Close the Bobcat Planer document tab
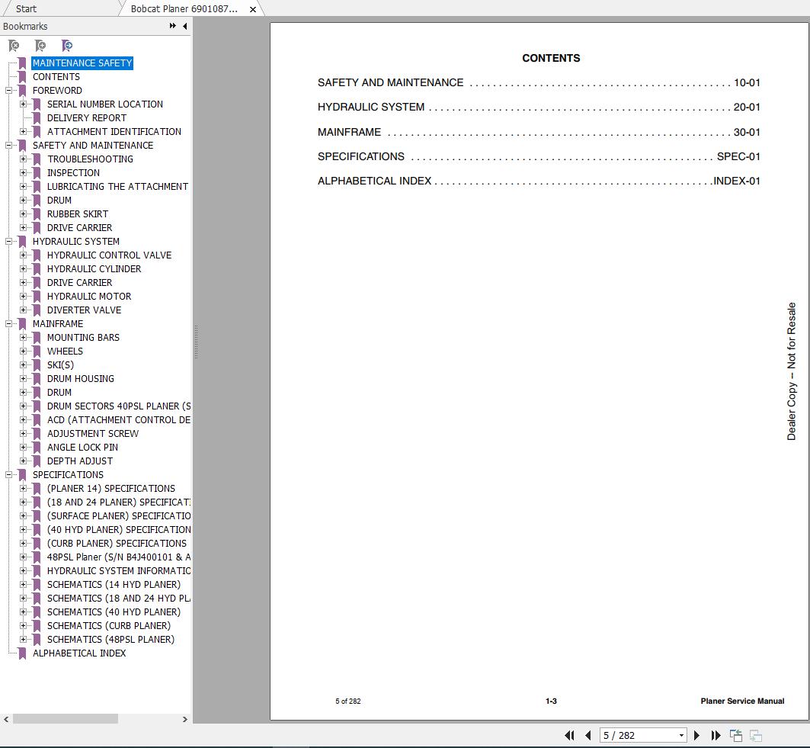This screenshot has height=748, width=810. [x=253, y=9]
